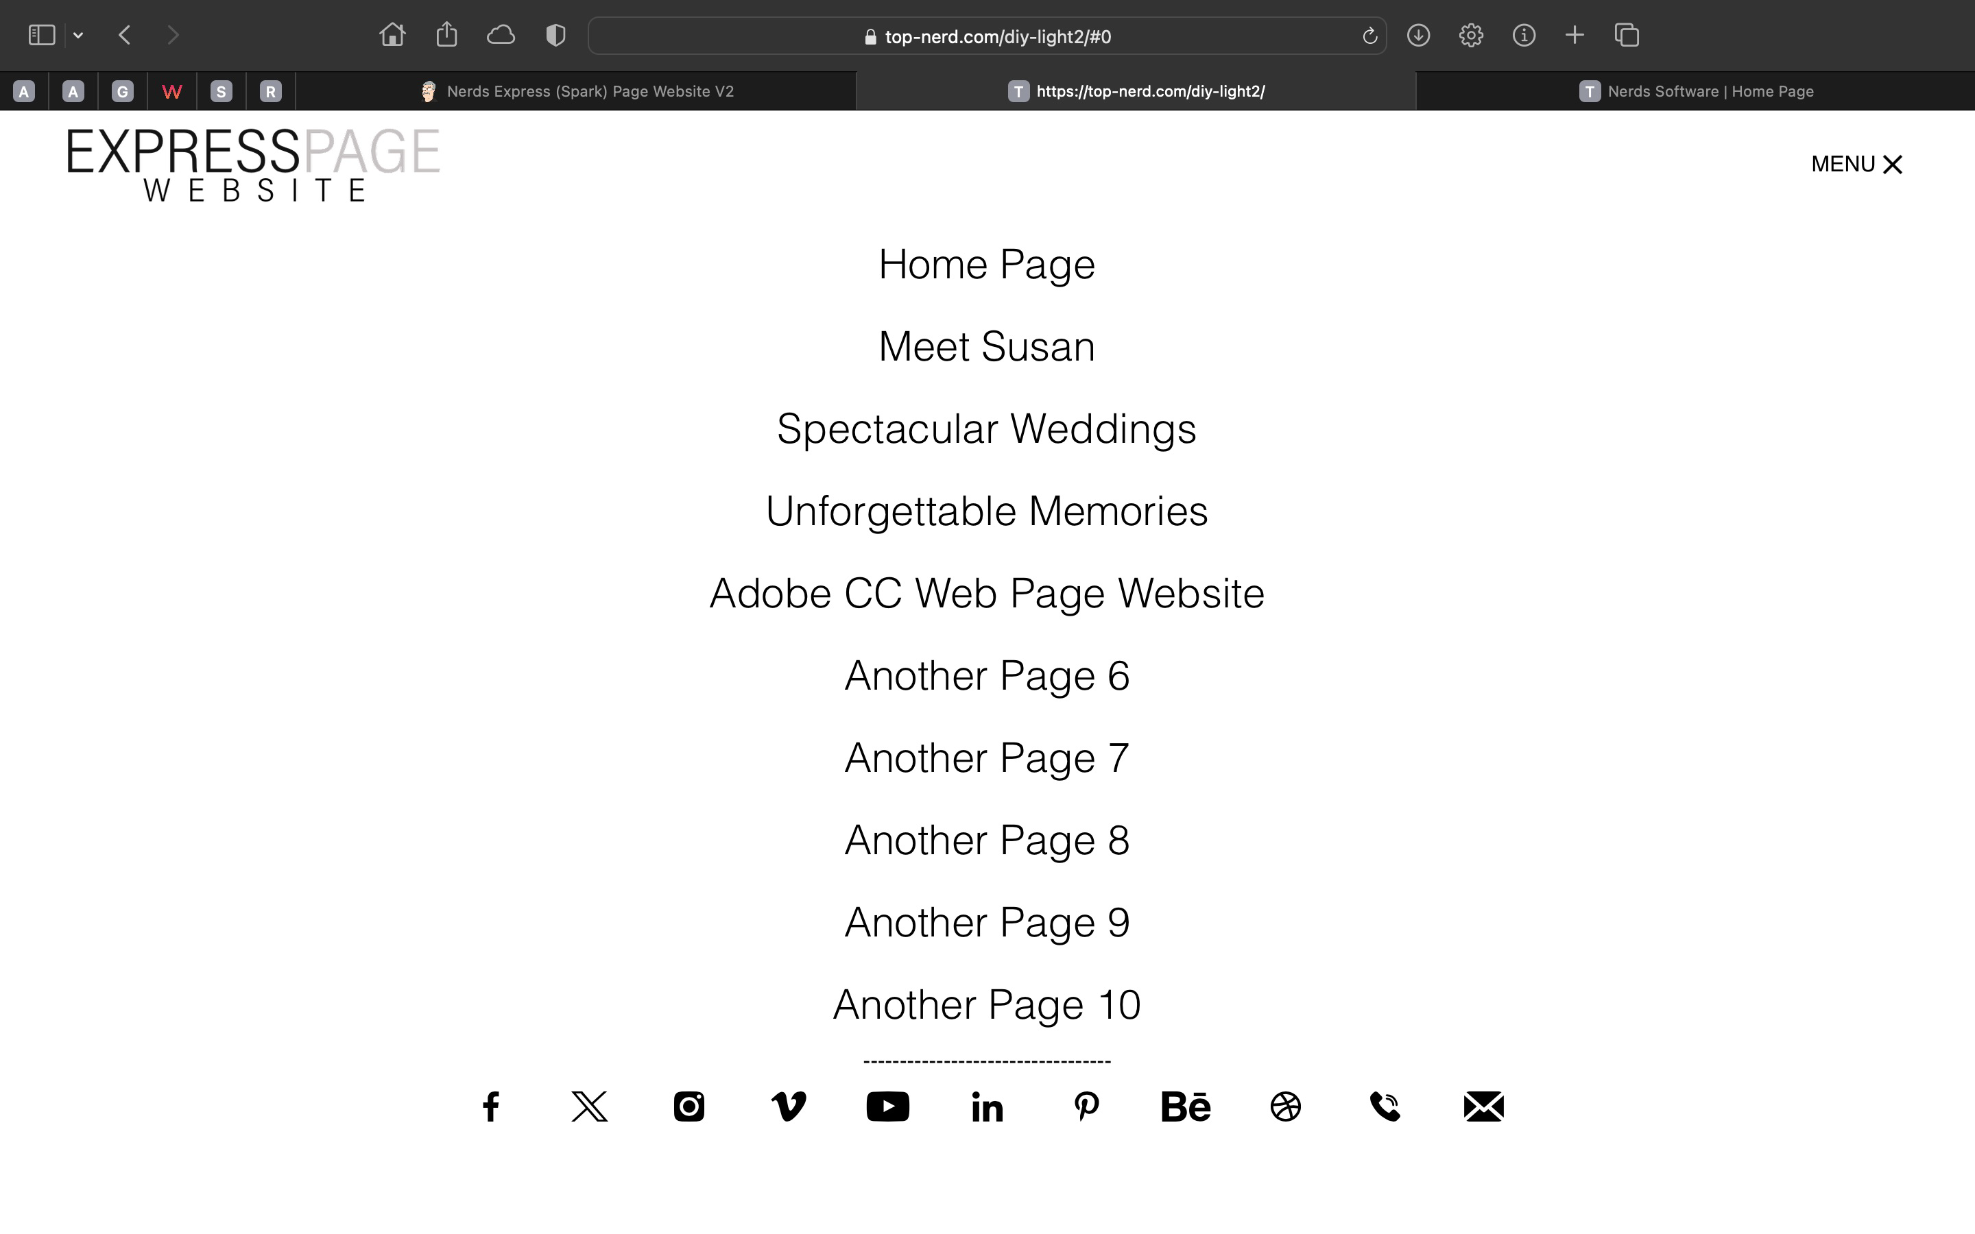1975x1234 pixels.
Task: Click the phone call icon
Action: tap(1385, 1106)
